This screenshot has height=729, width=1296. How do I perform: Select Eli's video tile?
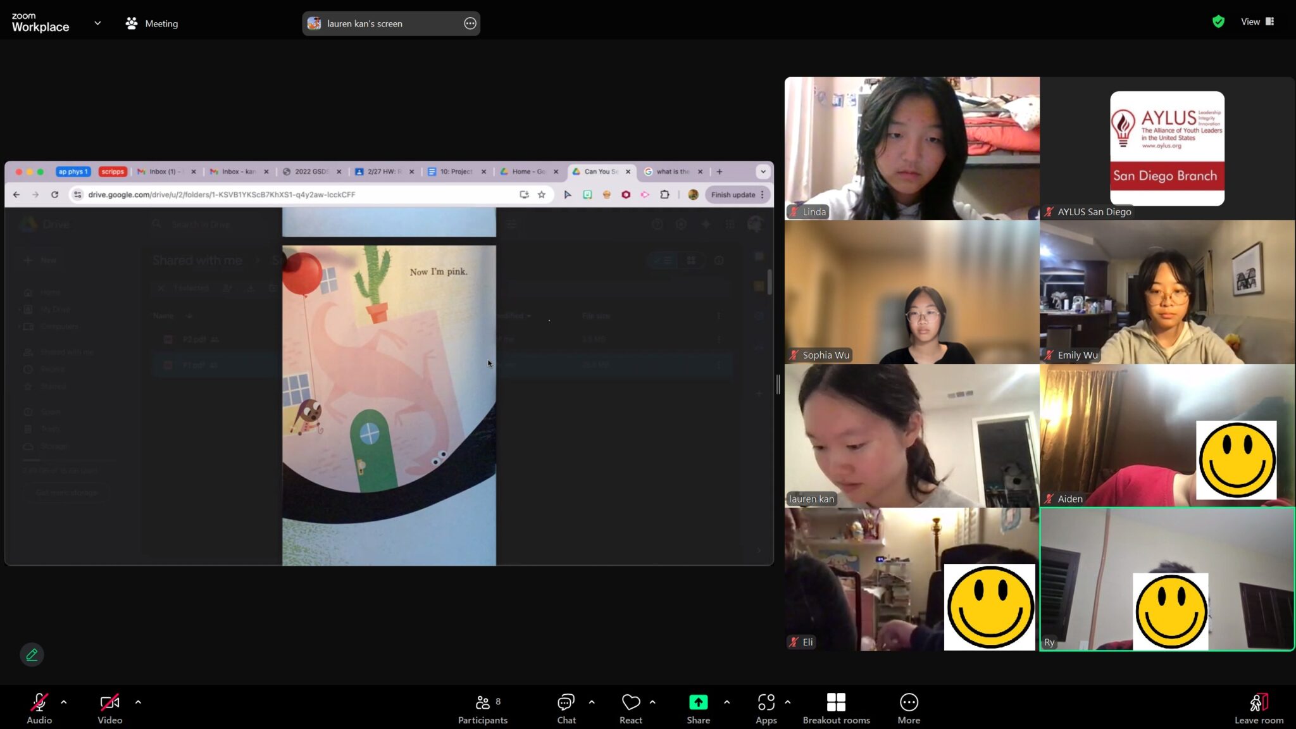[912, 579]
